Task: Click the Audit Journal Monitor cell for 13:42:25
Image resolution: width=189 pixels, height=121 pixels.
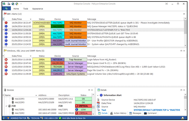Action: pos(76,41)
